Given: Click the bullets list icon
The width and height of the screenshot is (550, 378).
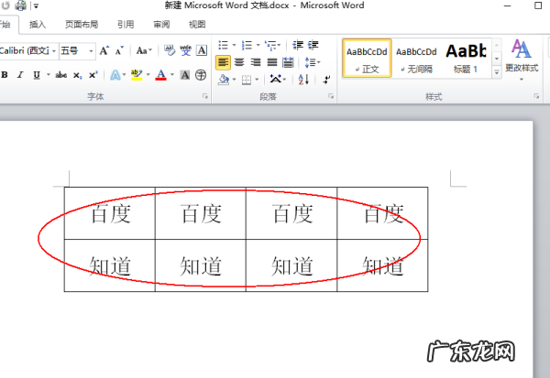Looking at the screenshot, I should [x=223, y=45].
